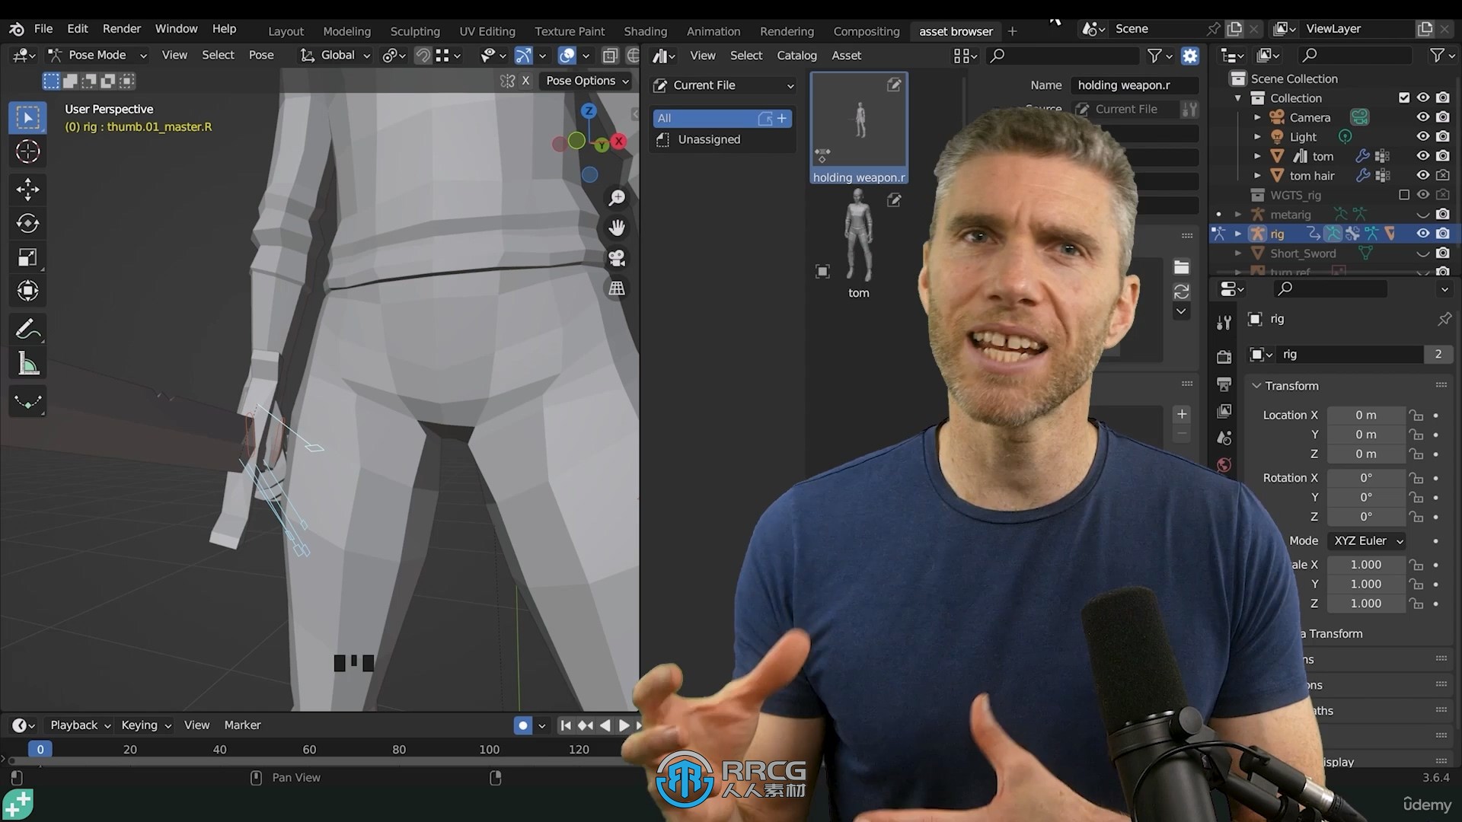The height and width of the screenshot is (822, 1462).
Task: Open the Playback dropdown
Action: click(80, 725)
